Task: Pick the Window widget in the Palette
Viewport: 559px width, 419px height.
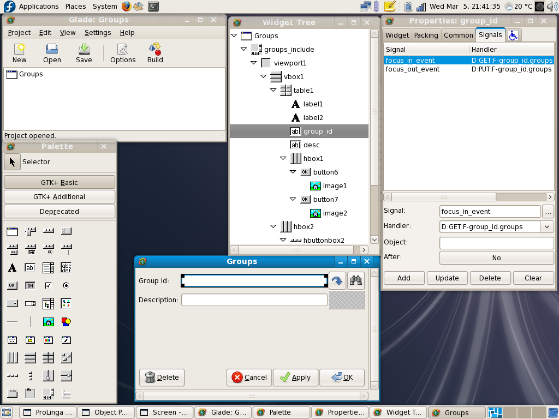Action: click(x=12, y=231)
